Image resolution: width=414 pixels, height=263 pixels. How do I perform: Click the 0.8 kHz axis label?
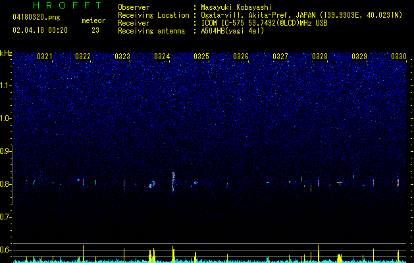tap(6, 184)
